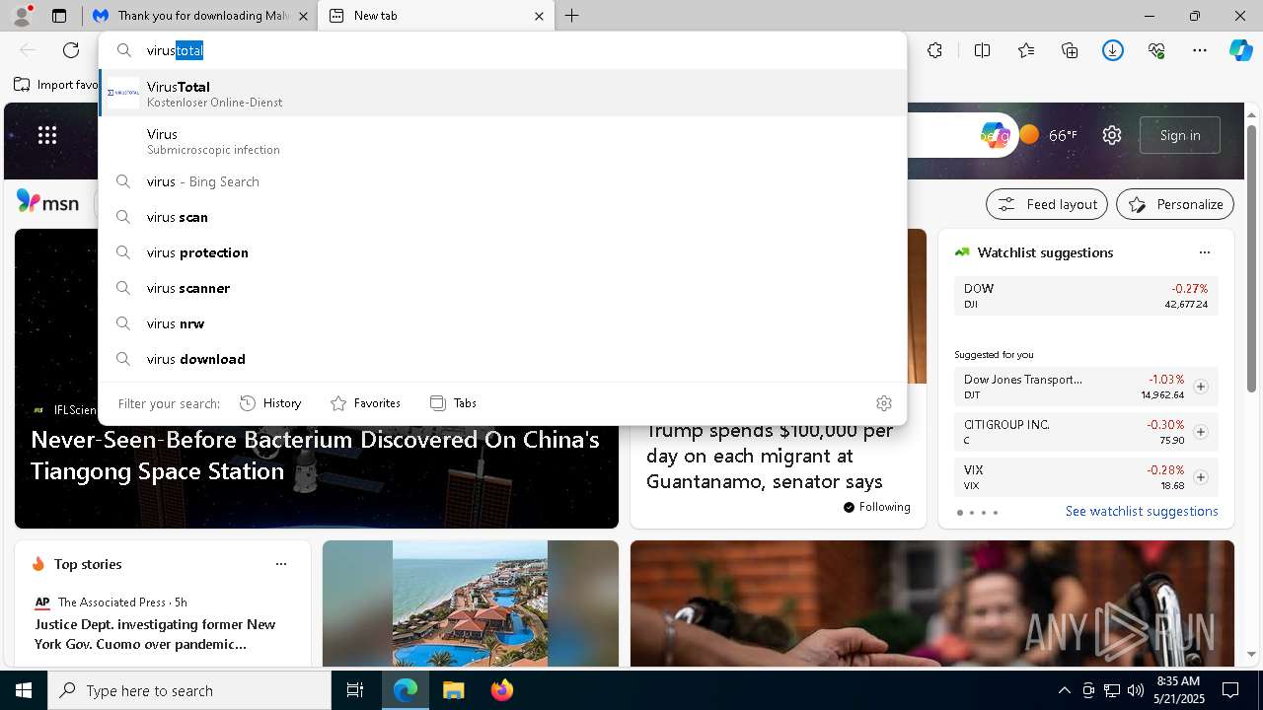Go to the msn logo homepage
Viewport: 1263px width, 710px height.
47,202
